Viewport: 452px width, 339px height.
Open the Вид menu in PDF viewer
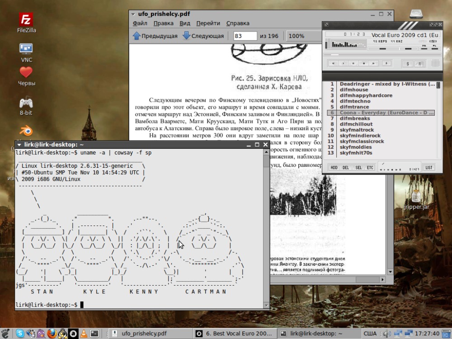[x=185, y=24]
